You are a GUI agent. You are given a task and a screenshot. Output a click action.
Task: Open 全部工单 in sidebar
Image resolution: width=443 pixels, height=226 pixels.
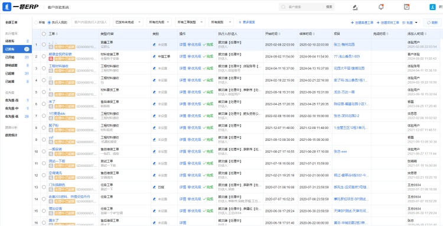[x=11, y=22]
